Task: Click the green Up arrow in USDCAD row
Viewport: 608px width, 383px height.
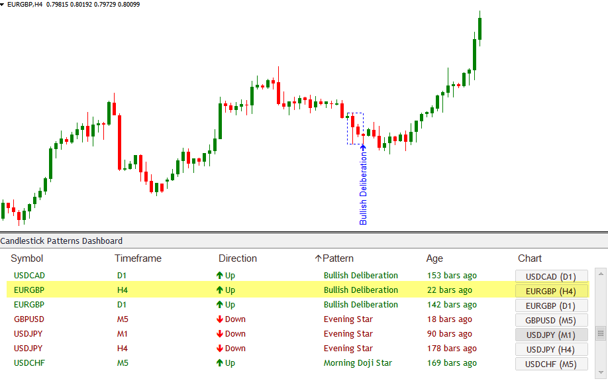Action: 220,276
